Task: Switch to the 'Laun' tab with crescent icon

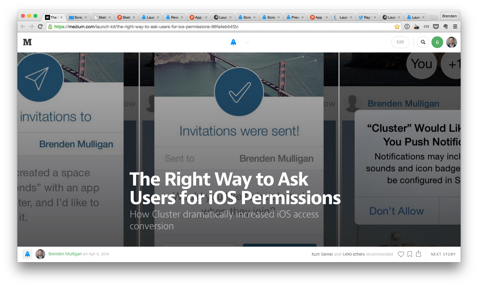Action: pos(343,17)
